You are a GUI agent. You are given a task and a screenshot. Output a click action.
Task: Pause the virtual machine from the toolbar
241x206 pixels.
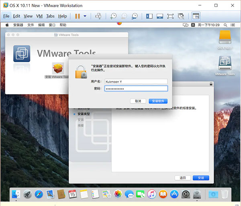click(78, 16)
